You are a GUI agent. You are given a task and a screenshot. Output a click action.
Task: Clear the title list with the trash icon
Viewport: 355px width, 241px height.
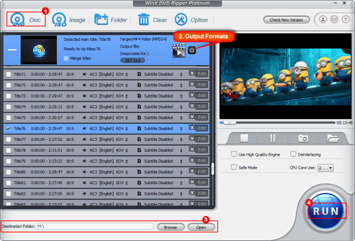153,20
